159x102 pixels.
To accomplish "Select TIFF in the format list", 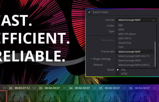I will point(121,47).
